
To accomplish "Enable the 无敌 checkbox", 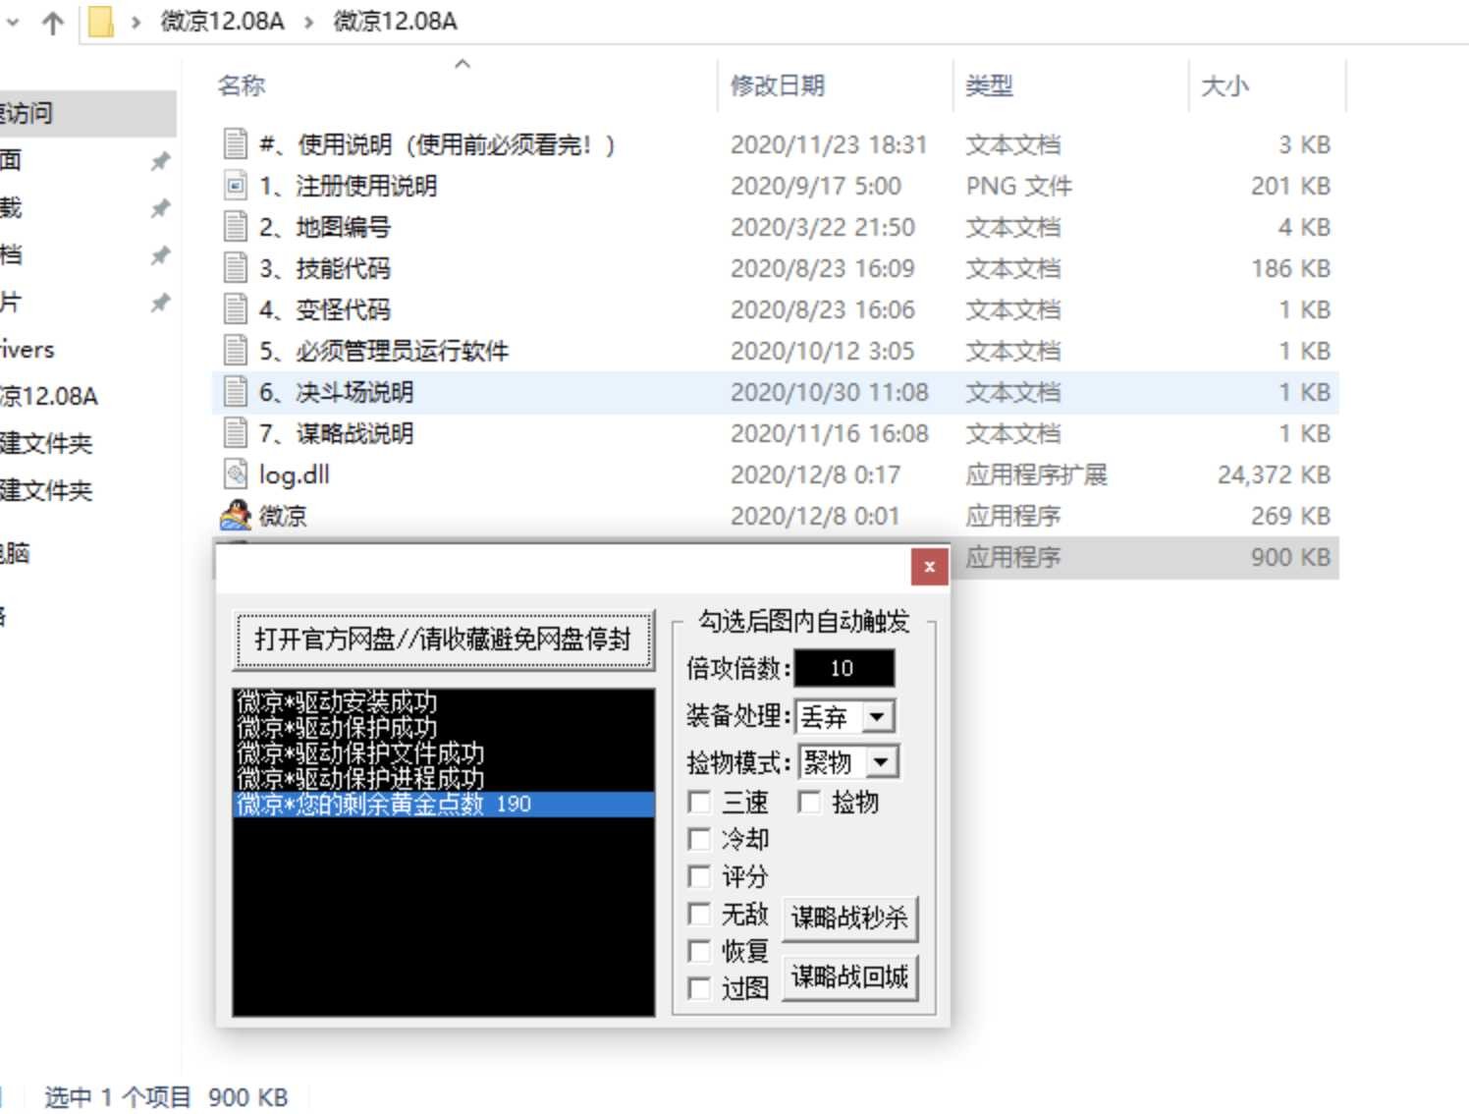I will [699, 915].
